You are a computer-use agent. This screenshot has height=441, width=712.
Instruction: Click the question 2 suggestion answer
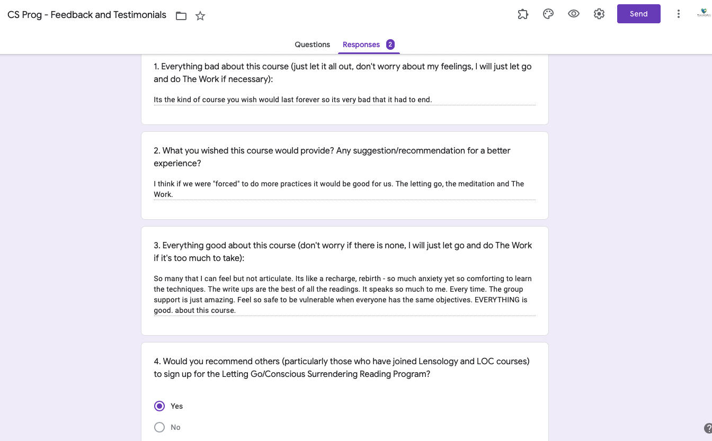click(x=339, y=188)
